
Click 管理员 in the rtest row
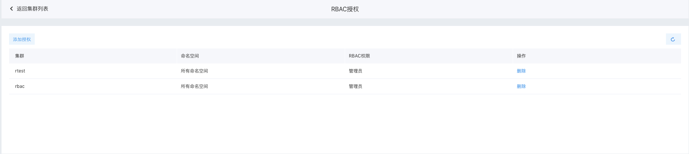coord(355,71)
